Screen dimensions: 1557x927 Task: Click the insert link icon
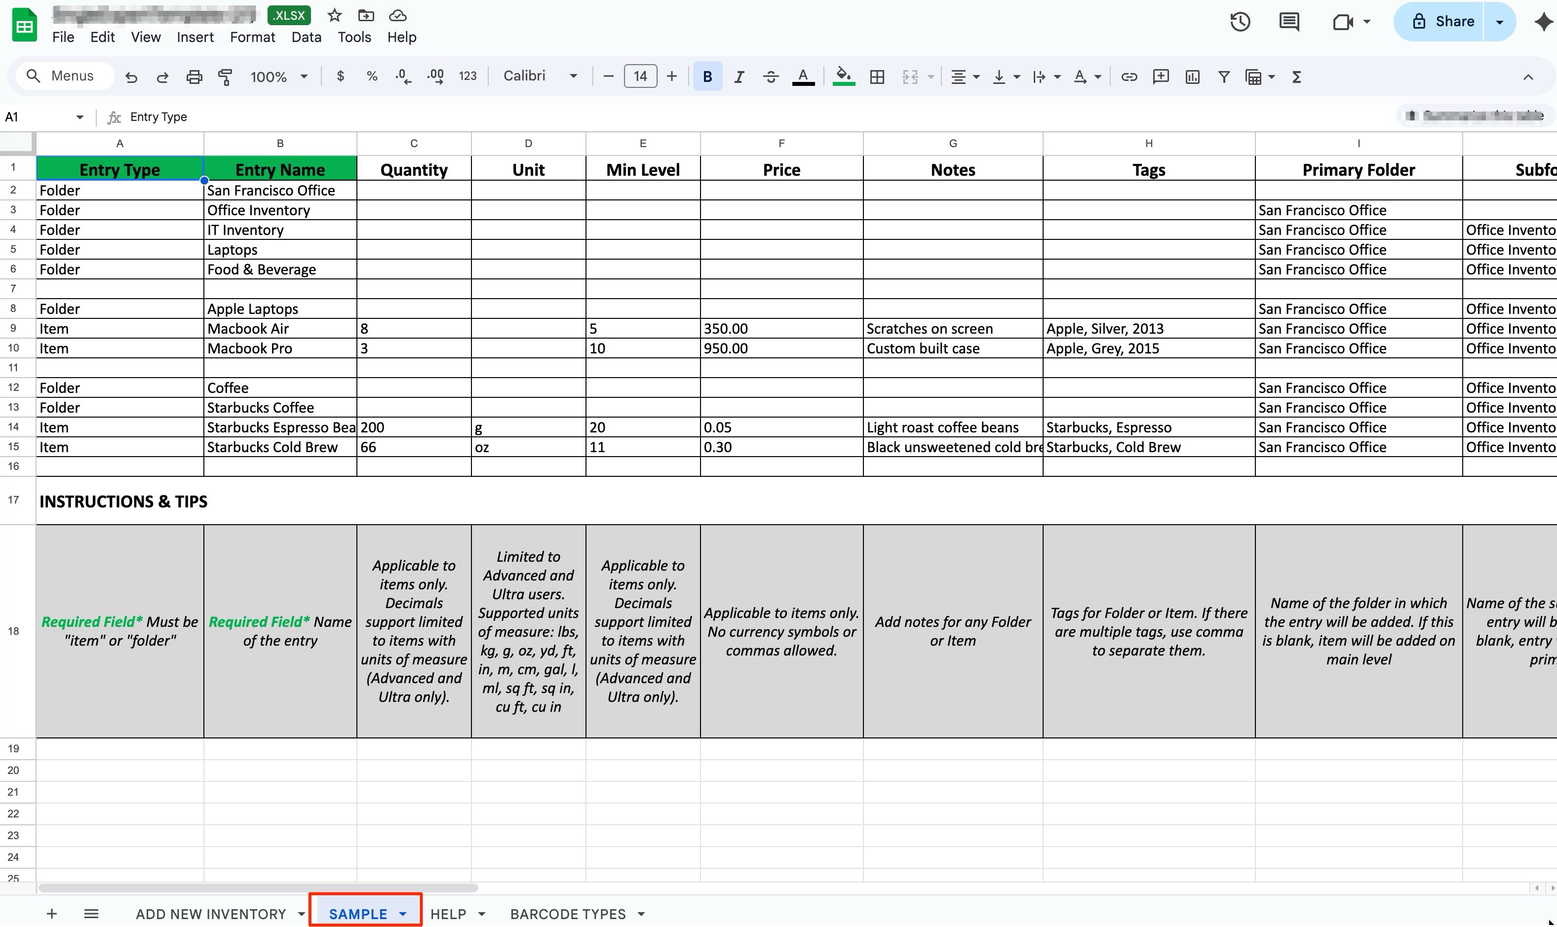click(1129, 77)
